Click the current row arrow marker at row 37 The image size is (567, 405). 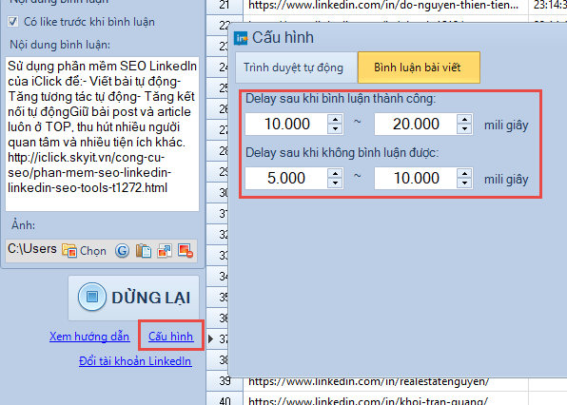(211, 338)
